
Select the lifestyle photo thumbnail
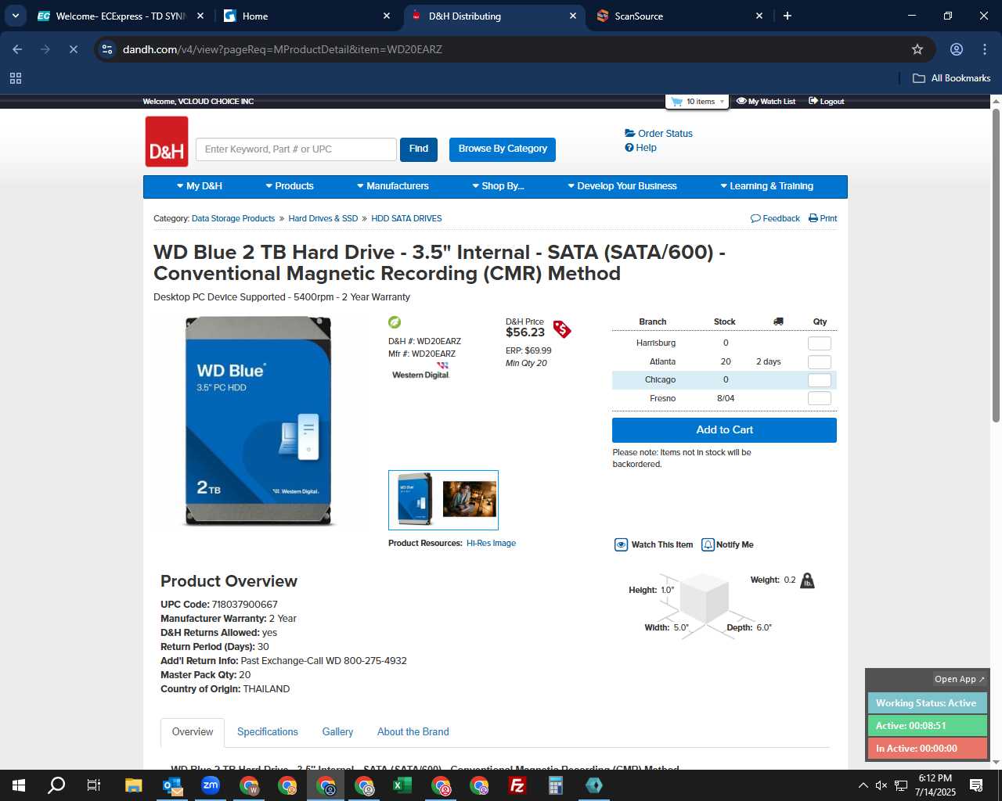coord(470,499)
